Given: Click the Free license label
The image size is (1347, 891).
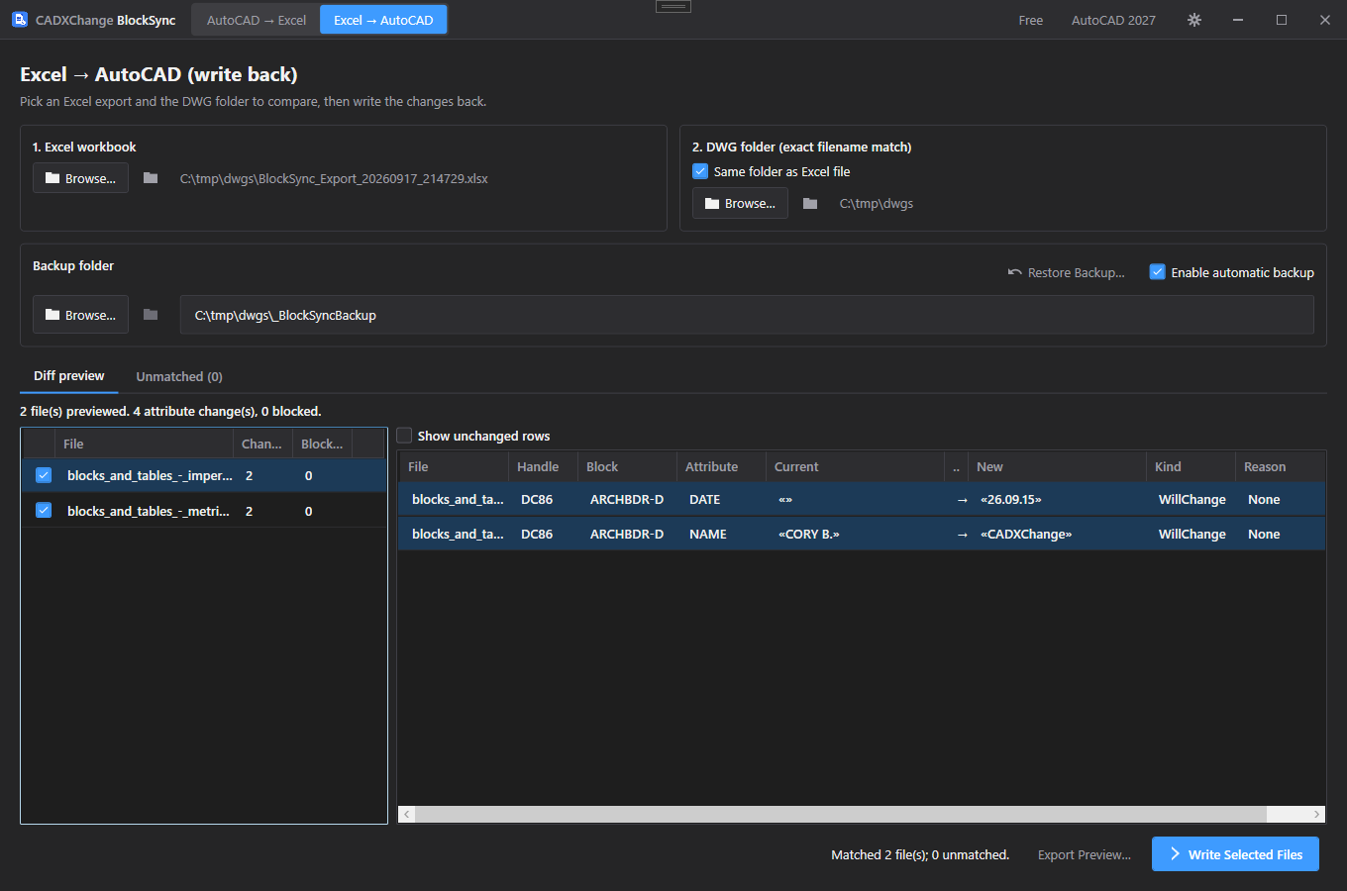Looking at the screenshot, I should (x=1031, y=20).
